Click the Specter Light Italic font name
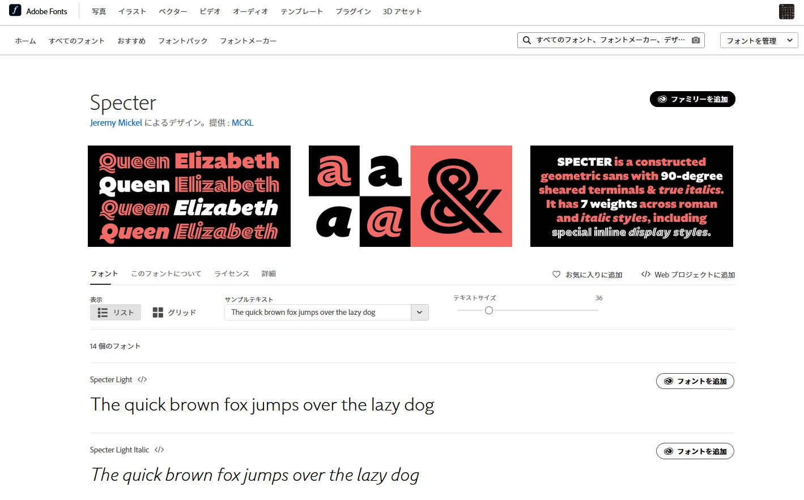804x500 pixels. pos(120,450)
